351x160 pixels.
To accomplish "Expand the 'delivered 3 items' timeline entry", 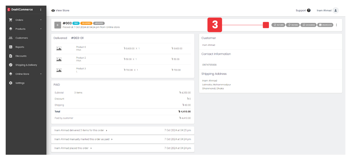I will (107, 130).
